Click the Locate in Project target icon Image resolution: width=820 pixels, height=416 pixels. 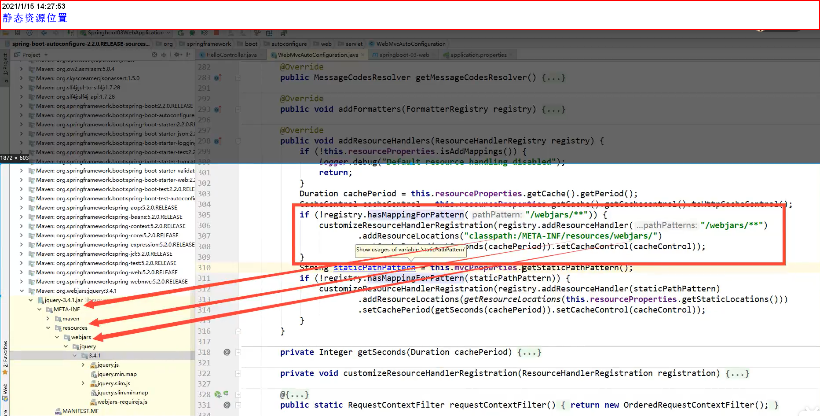tap(154, 55)
